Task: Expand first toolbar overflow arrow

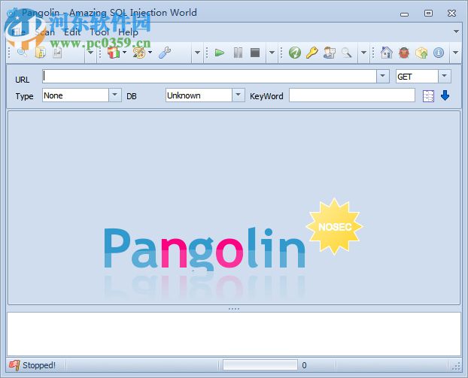Action: click(90, 53)
